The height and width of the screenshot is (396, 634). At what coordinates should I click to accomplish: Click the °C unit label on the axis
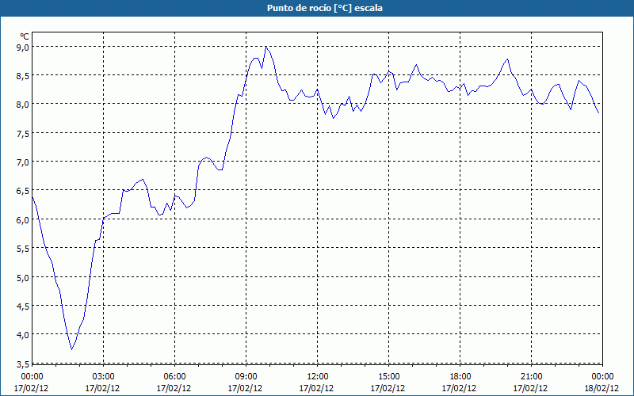[25, 37]
